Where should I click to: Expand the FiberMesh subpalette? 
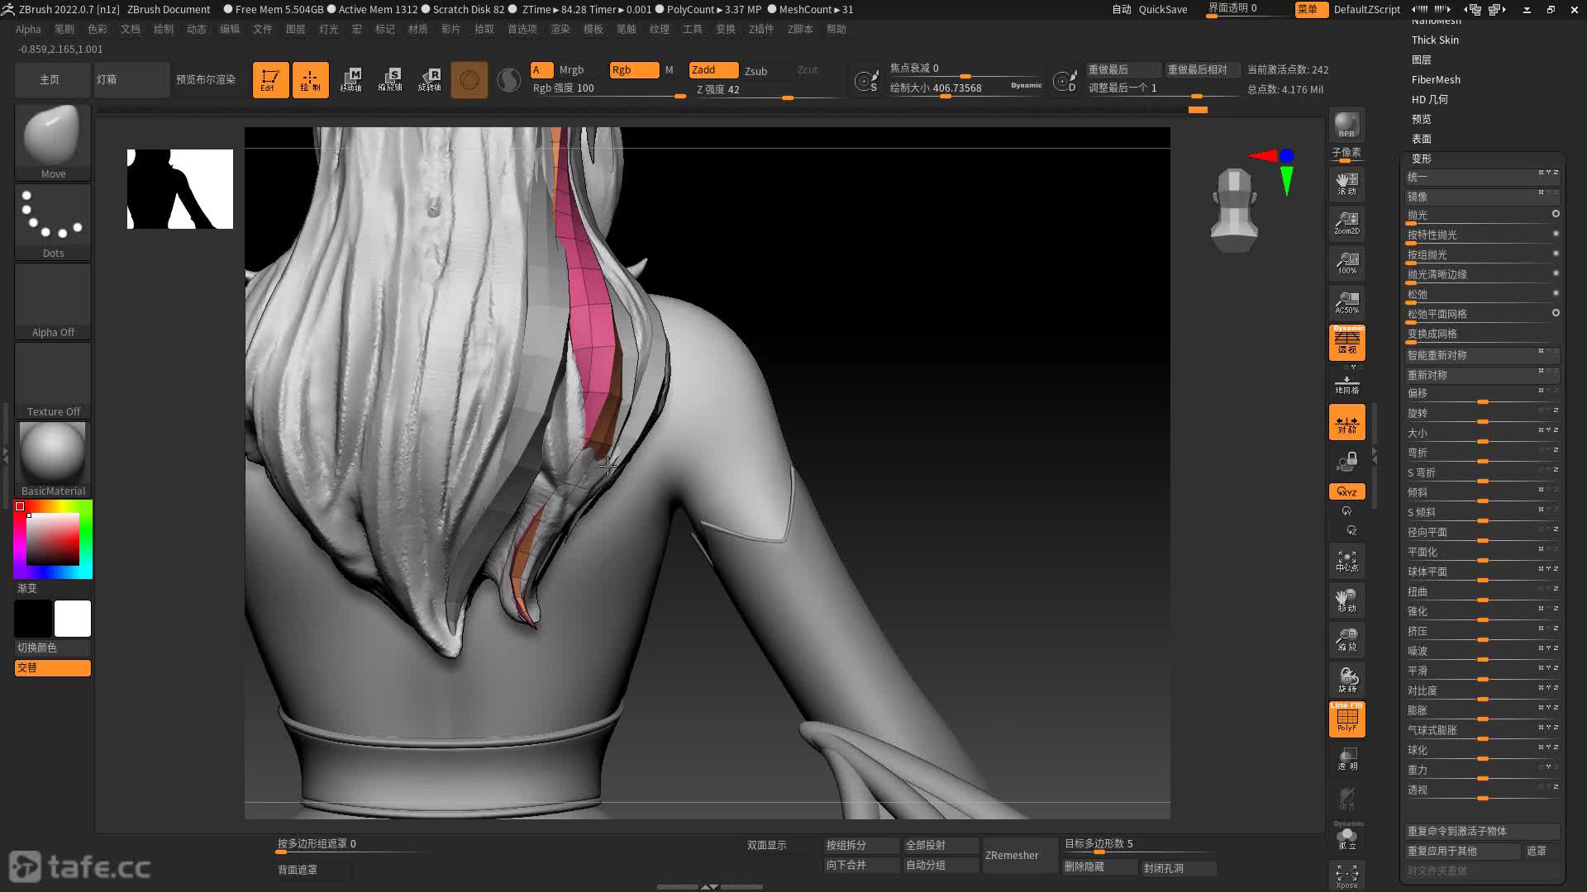click(1435, 79)
